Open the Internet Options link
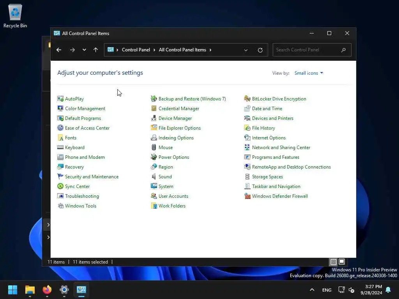 pyautogui.click(x=269, y=137)
